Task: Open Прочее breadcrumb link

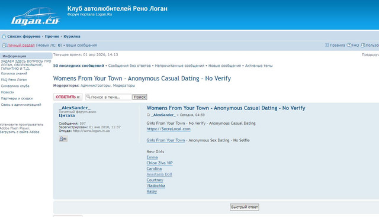Action: 52,37
